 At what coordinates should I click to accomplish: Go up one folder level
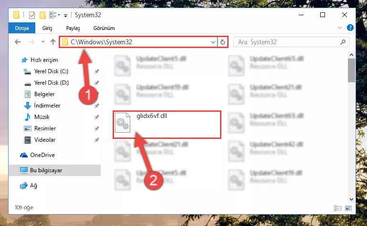(x=53, y=42)
